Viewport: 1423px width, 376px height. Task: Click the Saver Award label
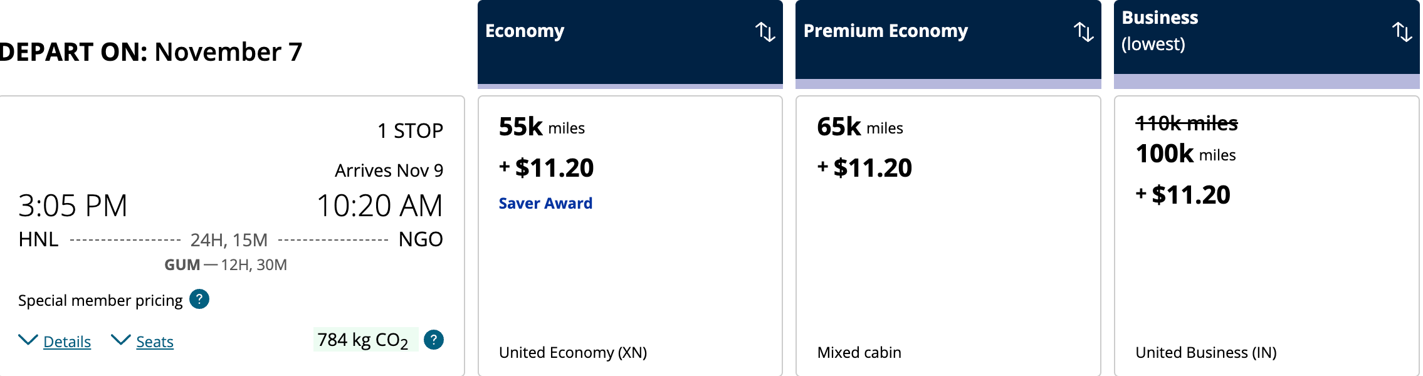(545, 204)
